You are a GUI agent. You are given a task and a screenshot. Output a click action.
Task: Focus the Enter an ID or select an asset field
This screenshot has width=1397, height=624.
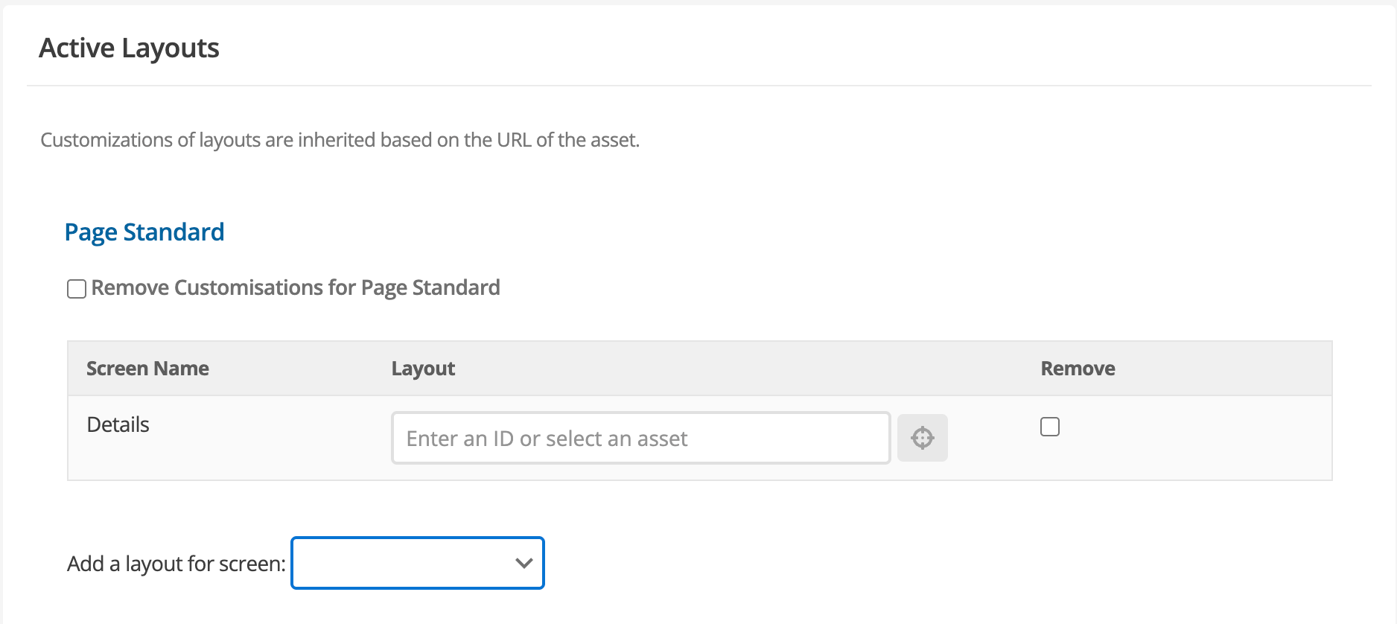(x=640, y=438)
